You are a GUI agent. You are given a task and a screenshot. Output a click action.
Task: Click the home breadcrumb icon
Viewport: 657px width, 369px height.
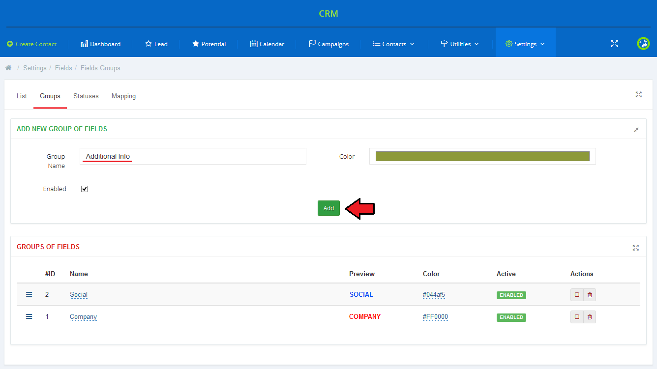[8, 68]
